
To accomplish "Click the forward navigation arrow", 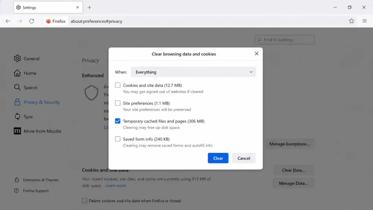I will (x=20, y=21).
